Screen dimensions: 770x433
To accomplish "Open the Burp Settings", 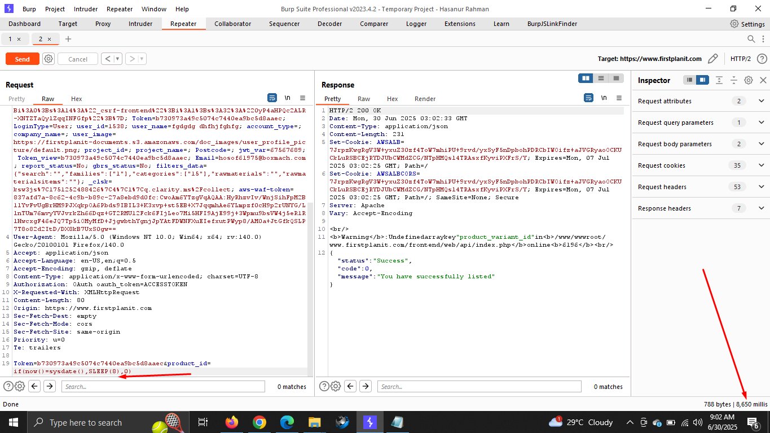I will coord(747,24).
